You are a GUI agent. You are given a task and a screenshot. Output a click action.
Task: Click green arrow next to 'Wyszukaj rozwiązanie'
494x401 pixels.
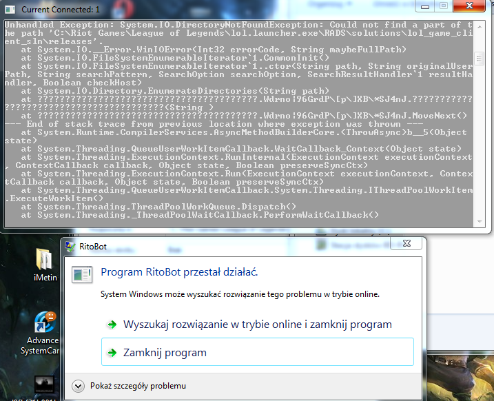tap(112, 325)
